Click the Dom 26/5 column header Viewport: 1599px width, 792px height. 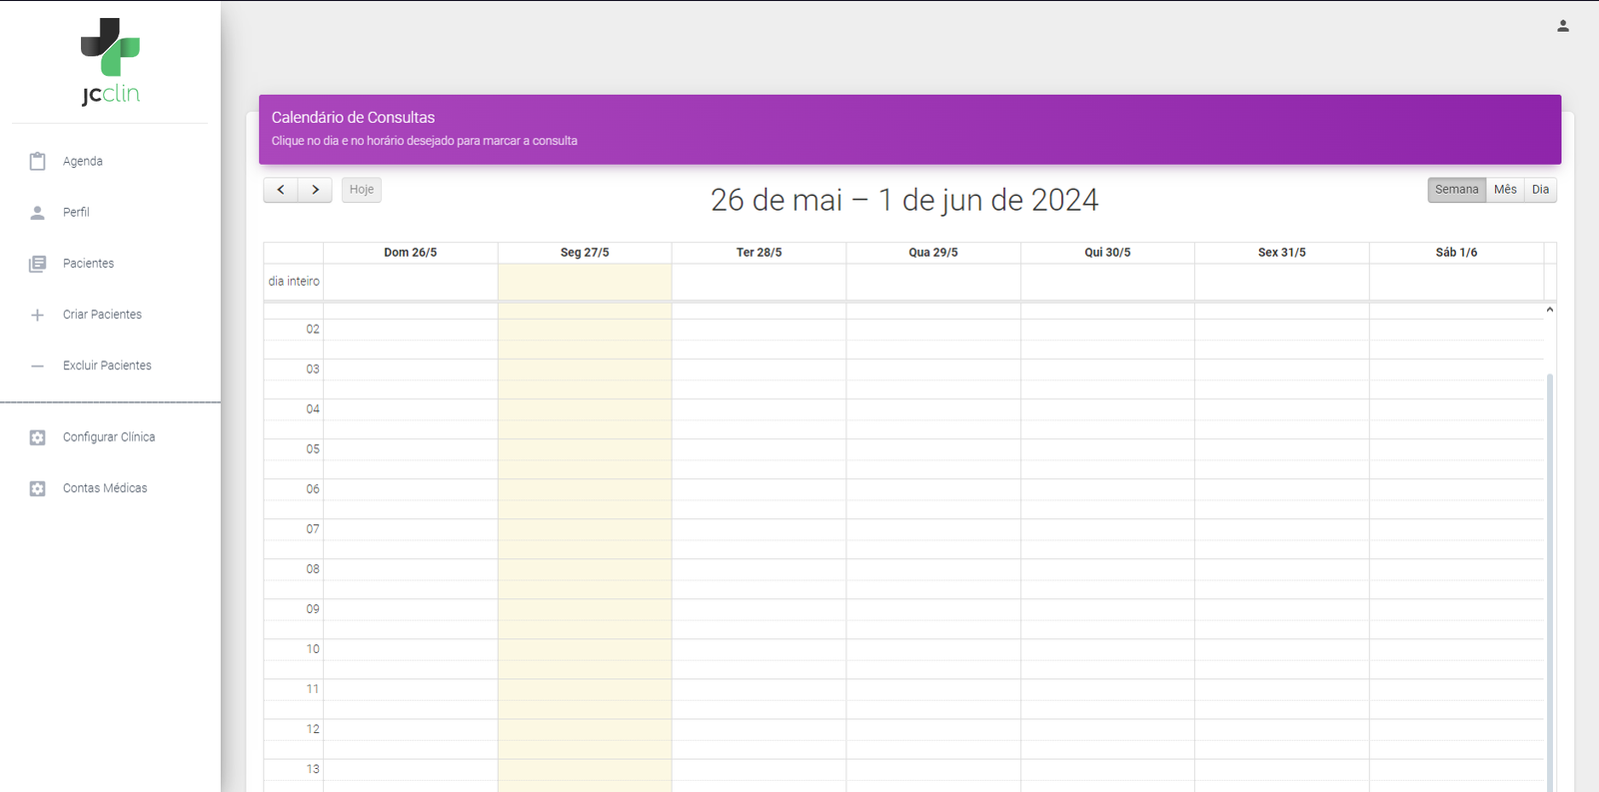click(411, 253)
